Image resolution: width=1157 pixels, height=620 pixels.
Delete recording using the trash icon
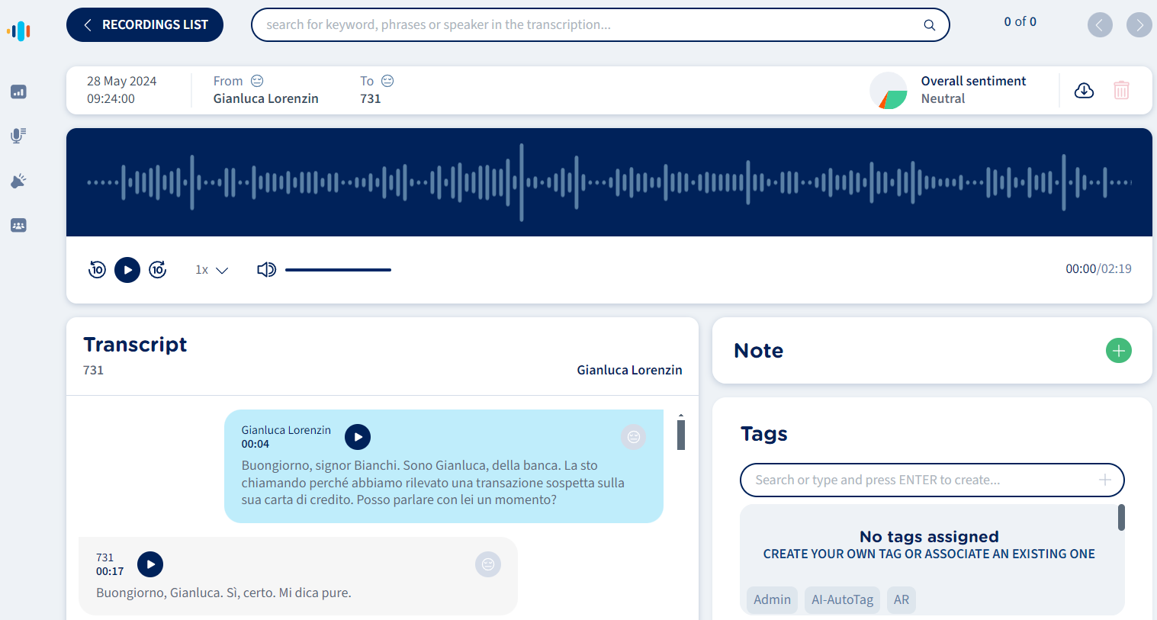(x=1121, y=91)
